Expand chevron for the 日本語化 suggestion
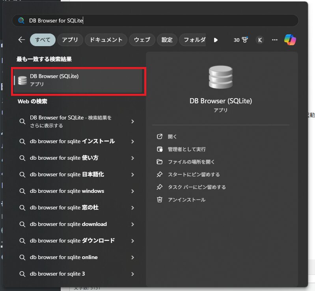 pyautogui.click(x=132, y=174)
